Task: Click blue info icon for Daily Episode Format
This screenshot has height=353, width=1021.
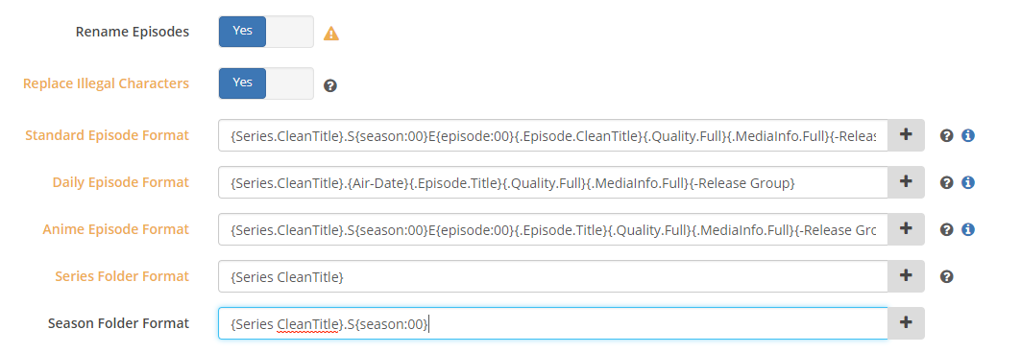Action: pyautogui.click(x=967, y=182)
